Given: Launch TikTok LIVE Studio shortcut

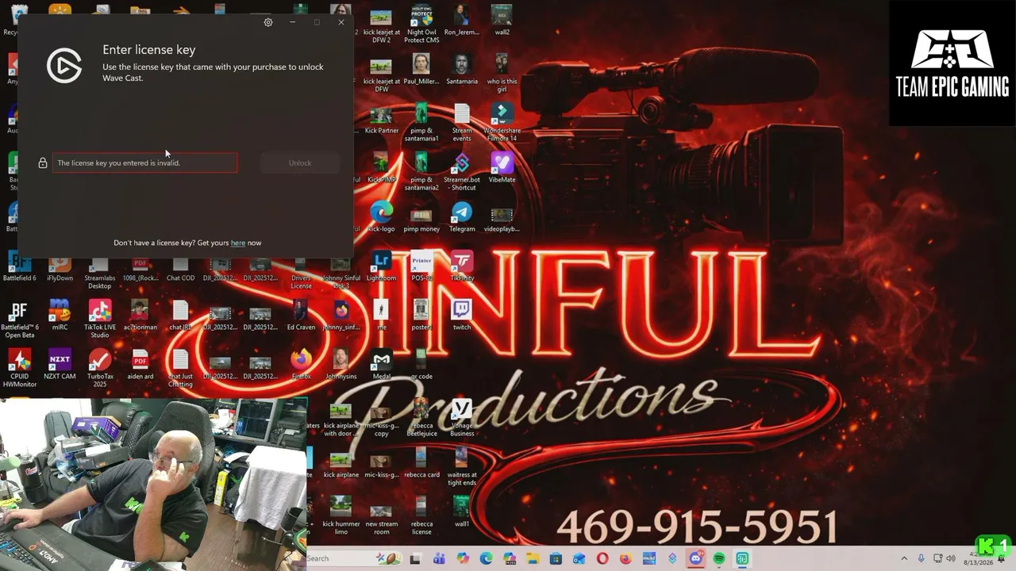Looking at the screenshot, I should tap(99, 319).
